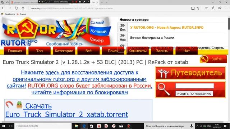Click the Yandex voice search microphone
Viewport: 230px width, 129px height.
(192, 126)
